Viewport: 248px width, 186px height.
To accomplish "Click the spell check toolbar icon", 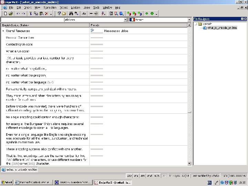I will point(103,13).
